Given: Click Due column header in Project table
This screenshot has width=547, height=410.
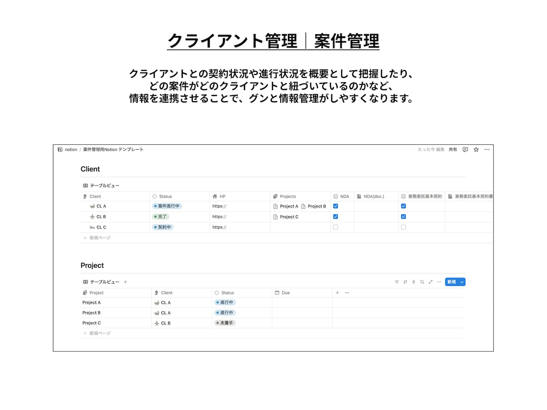Looking at the screenshot, I should pyautogui.click(x=302, y=293).
